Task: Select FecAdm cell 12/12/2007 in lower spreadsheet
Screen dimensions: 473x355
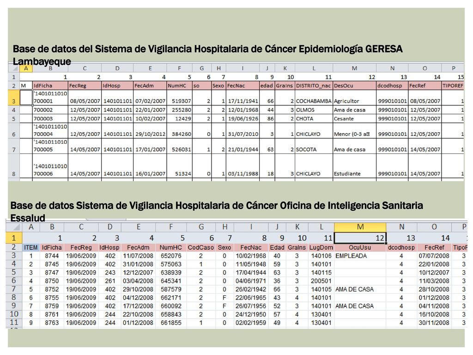Action: point(138,272)
